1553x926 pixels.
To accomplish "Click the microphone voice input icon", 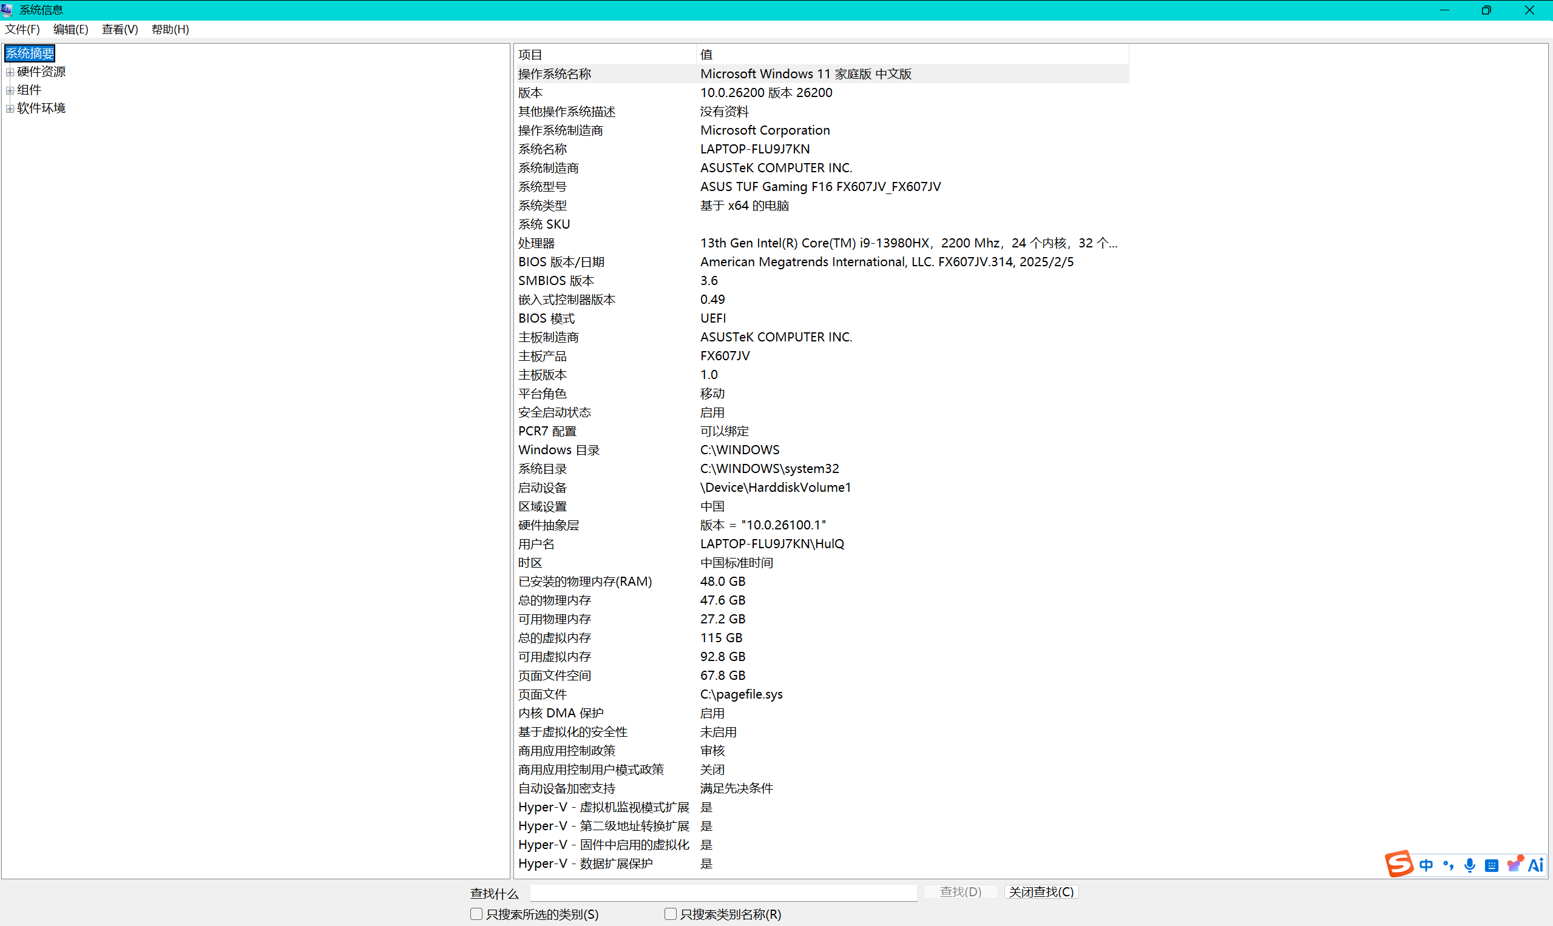I will pos(1470,865).
